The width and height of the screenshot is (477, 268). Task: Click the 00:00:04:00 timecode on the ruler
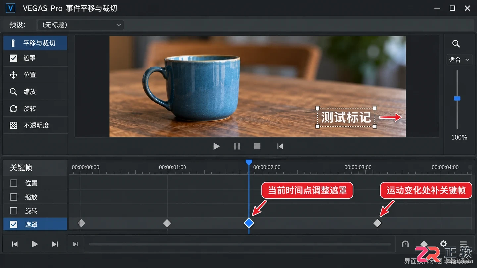click(445, 167)
